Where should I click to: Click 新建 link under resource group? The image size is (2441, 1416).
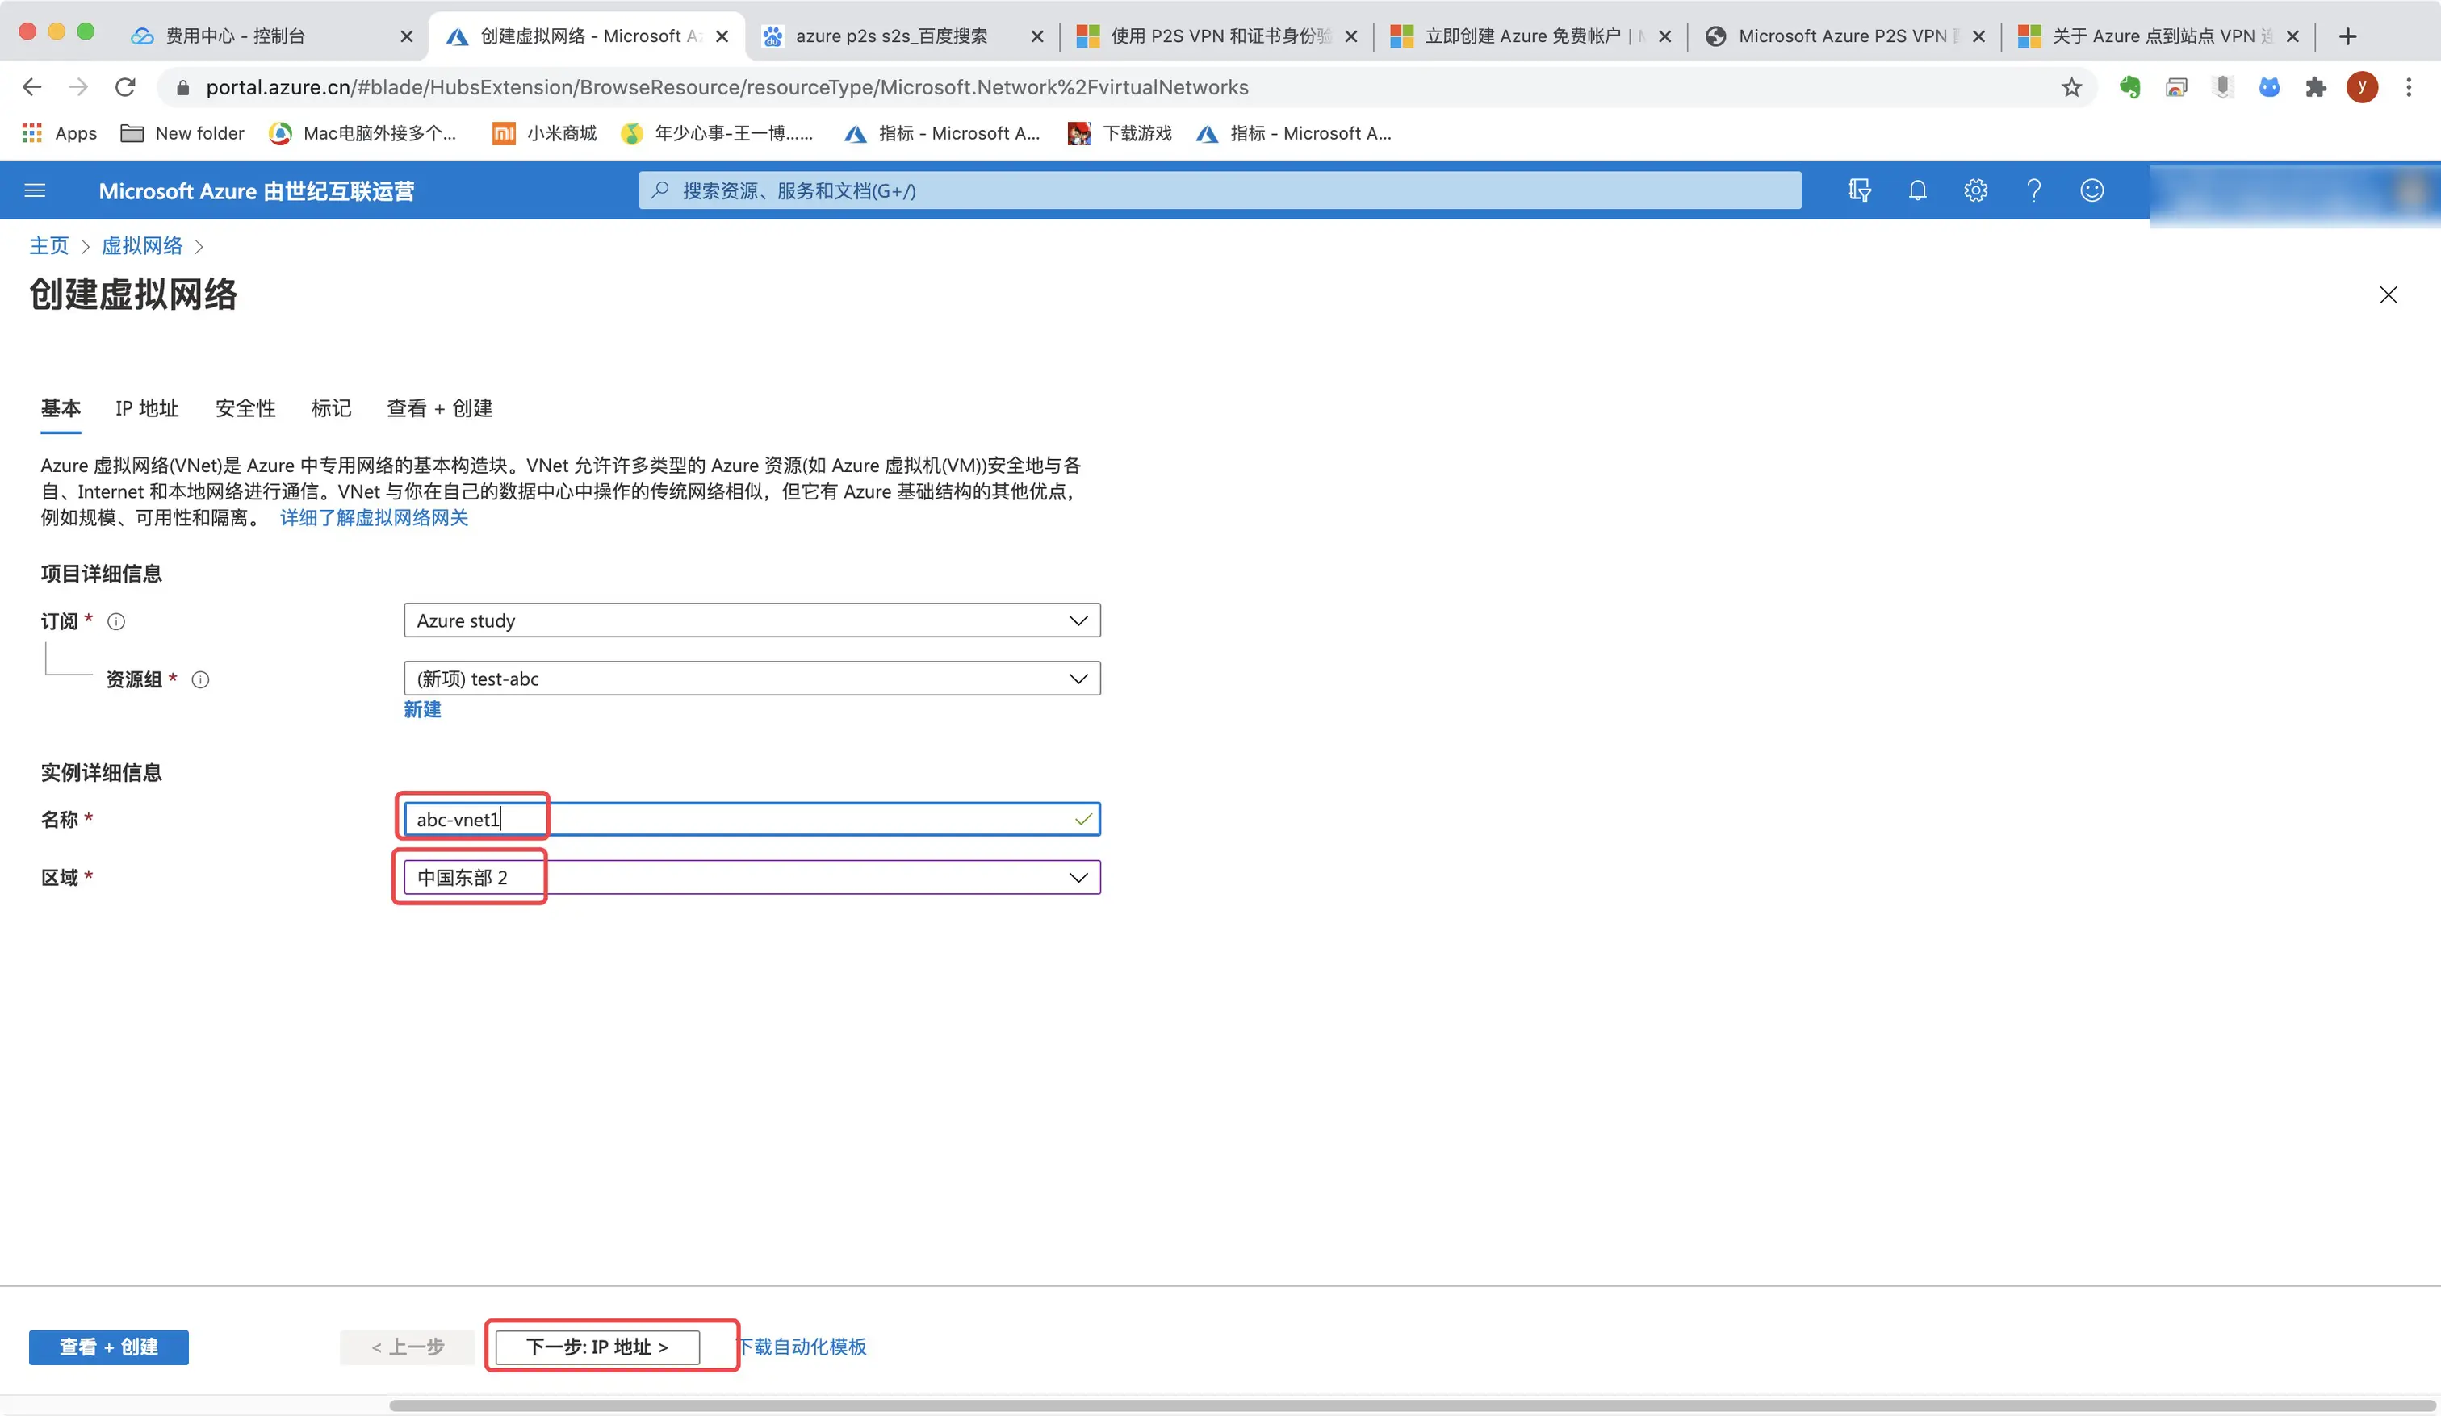pos(422,710)
